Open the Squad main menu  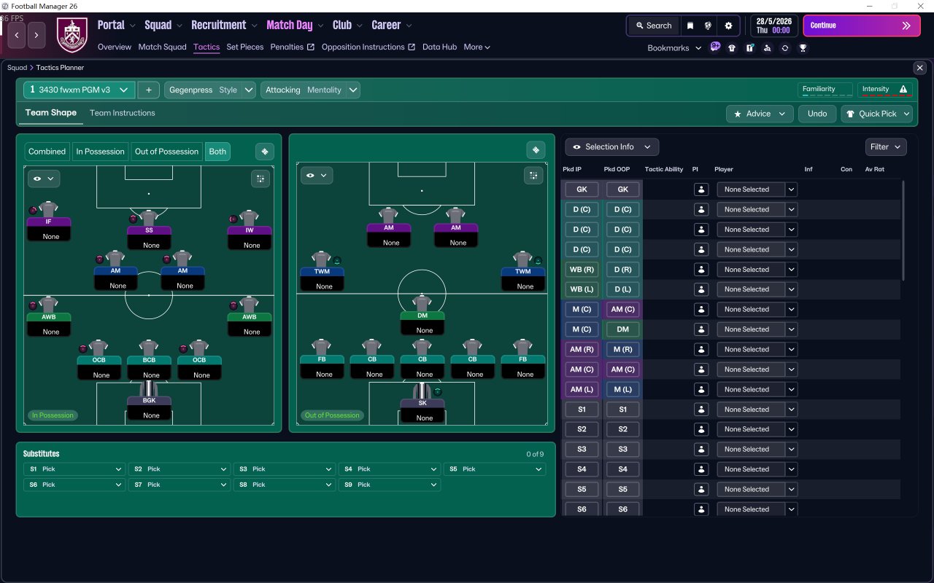163,25
